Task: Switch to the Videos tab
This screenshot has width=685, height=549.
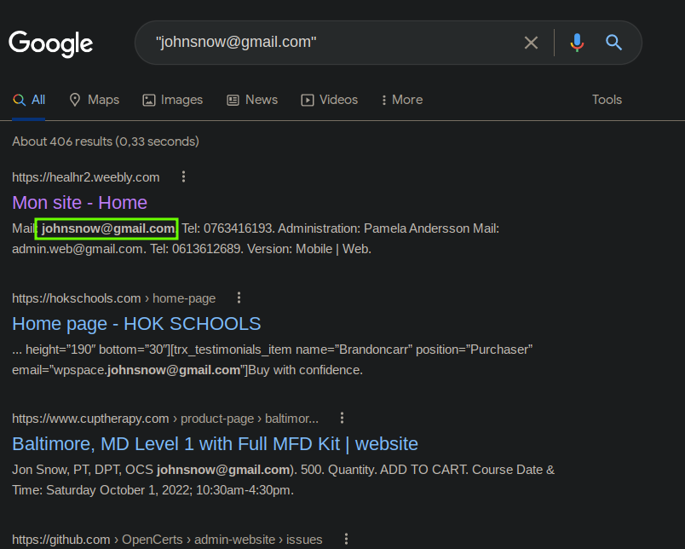Action: pos(330,100)
